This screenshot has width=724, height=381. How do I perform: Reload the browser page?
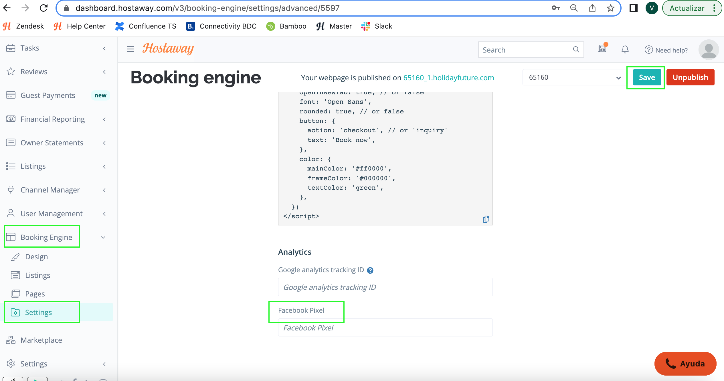point(43,8)
